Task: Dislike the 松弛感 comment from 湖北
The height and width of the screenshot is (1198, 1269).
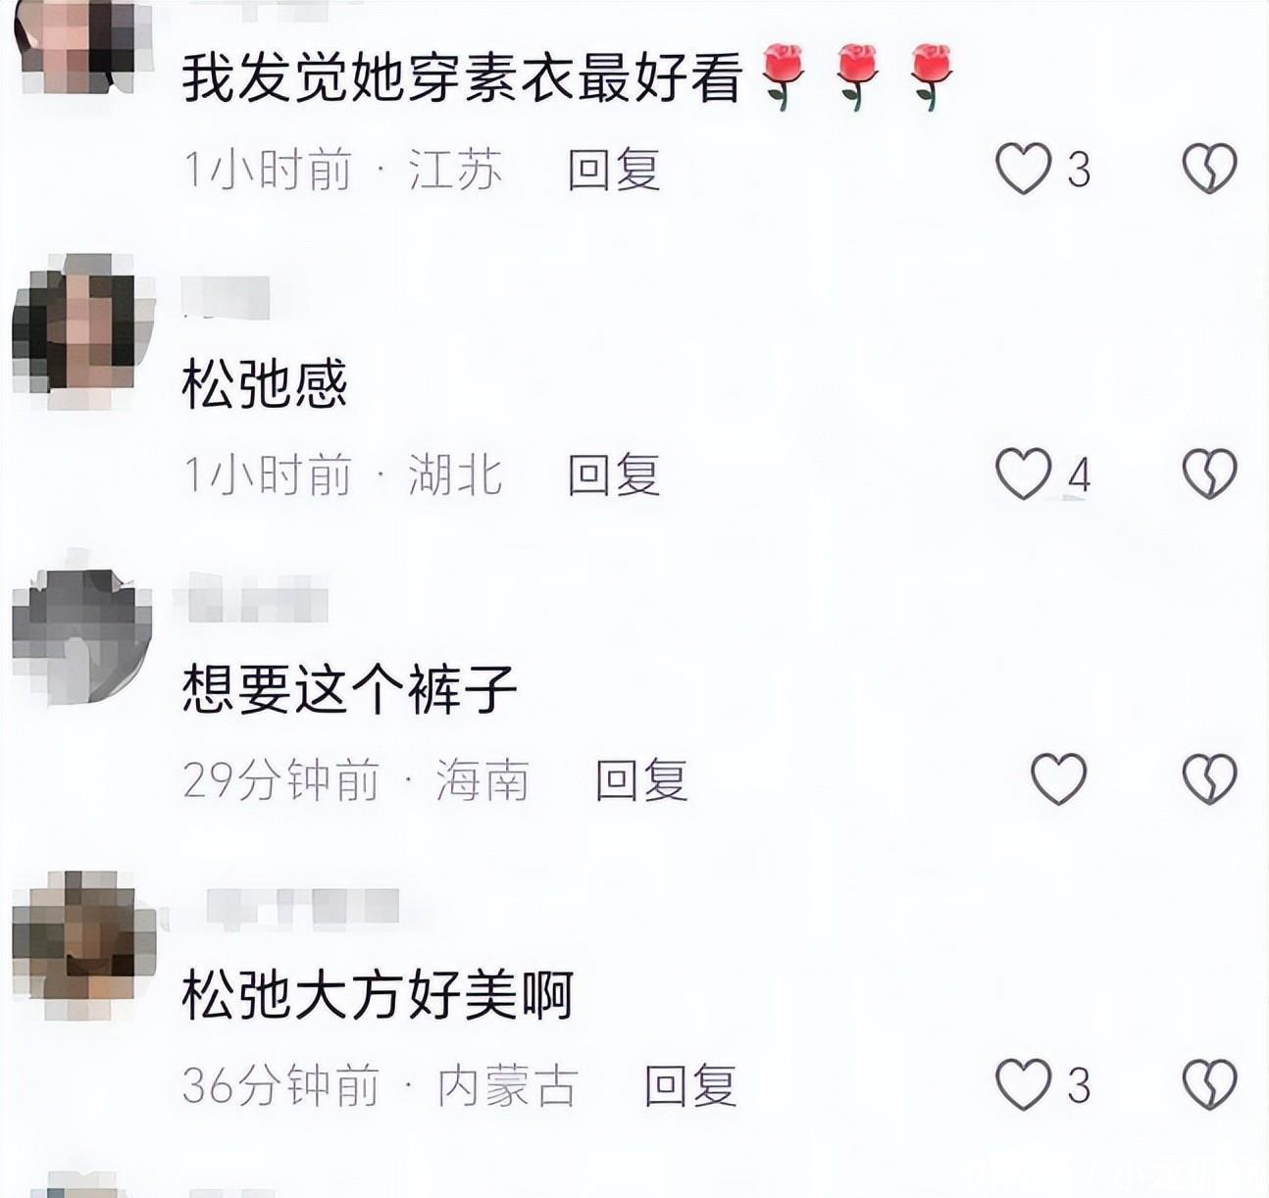Action: (1209, 474)
